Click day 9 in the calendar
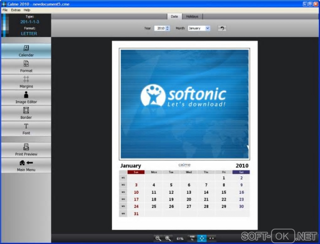Image resolution: width=320 pixels, height=244 pixels. (x=242, y=185)
